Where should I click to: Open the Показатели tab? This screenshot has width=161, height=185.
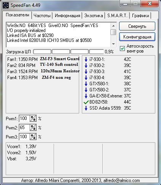point(18,15)
